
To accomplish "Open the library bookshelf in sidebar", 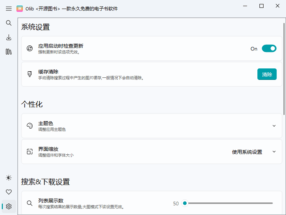I will (x=9, y=52).
